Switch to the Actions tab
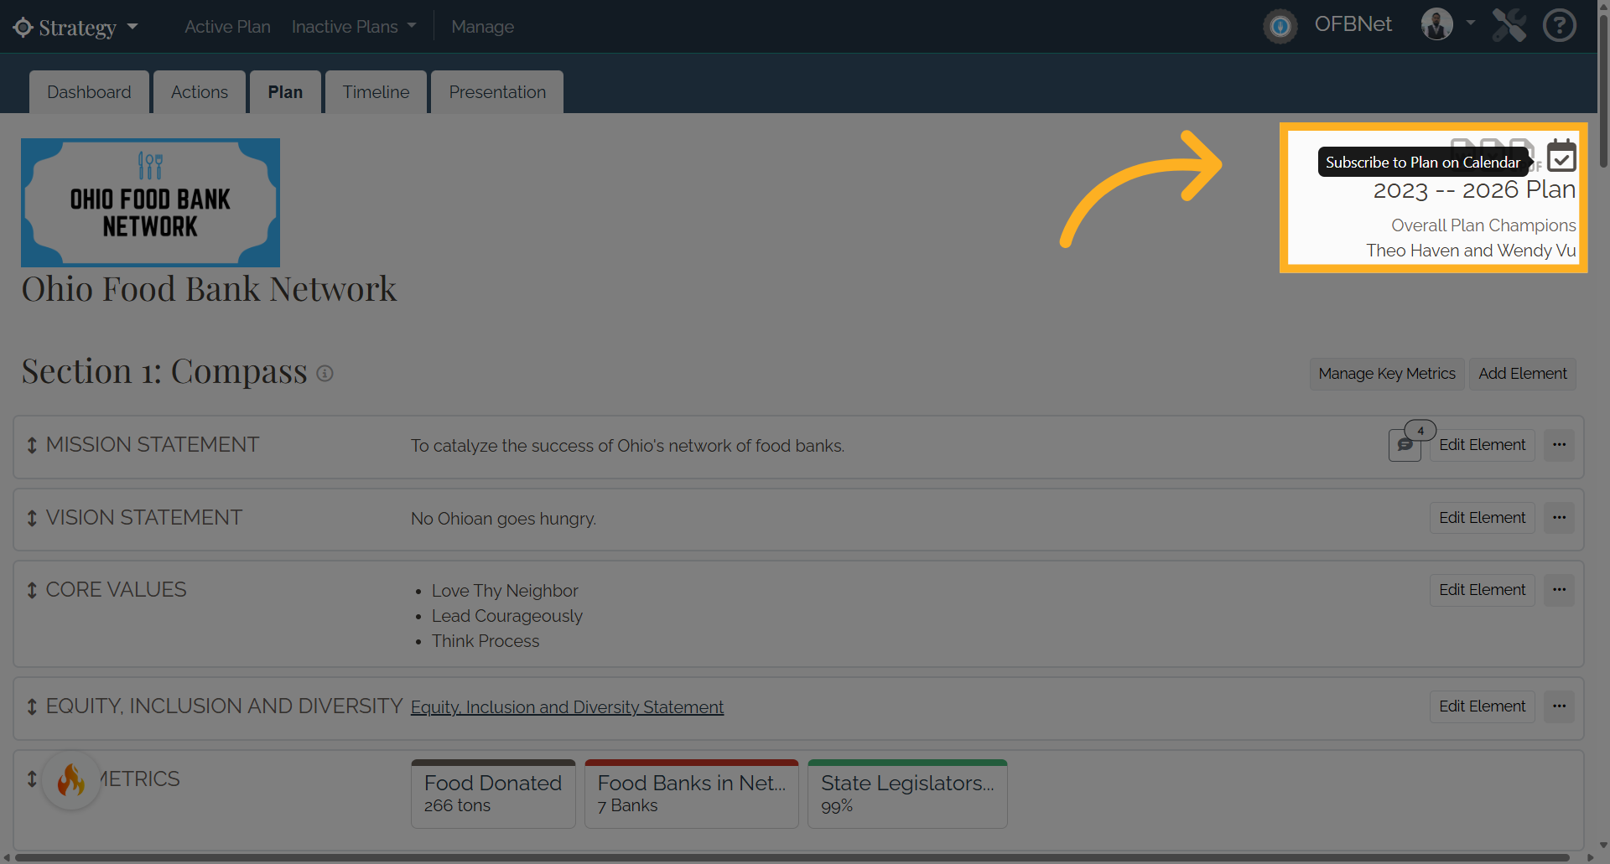 pyautogui.click(x=200, y=92)
